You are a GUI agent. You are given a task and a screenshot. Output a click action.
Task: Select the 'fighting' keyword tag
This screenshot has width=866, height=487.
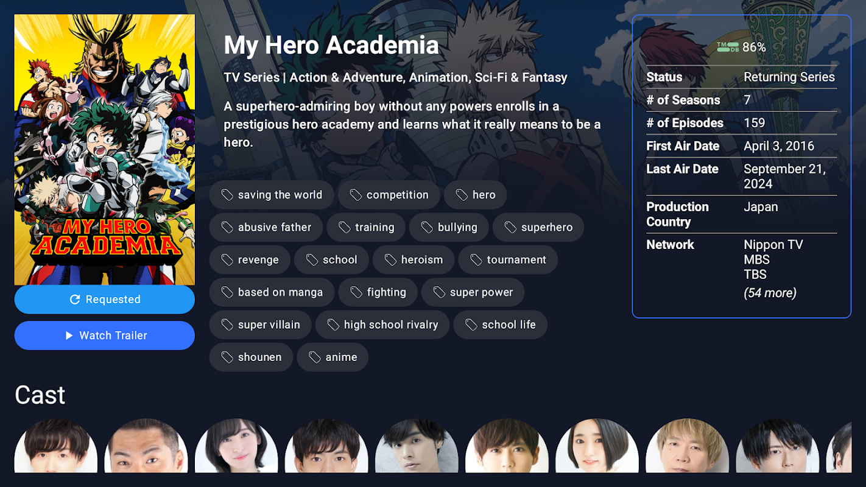click(378, 292)
